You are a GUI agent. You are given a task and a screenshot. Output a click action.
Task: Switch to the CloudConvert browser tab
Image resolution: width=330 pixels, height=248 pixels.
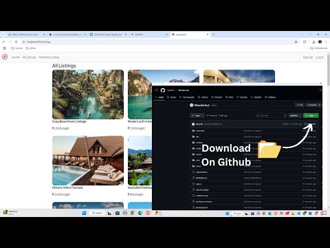click(x=26, y=34)
